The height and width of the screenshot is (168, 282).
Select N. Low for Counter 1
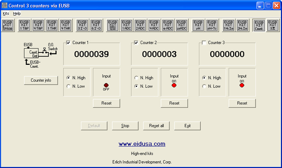(x=76, y=86)
